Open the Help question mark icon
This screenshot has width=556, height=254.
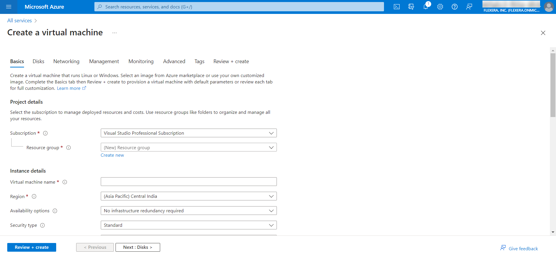coord(455,7)
